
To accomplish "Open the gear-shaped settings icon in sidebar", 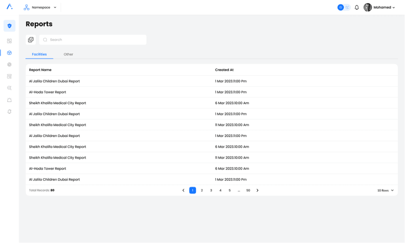I will 9,64.
